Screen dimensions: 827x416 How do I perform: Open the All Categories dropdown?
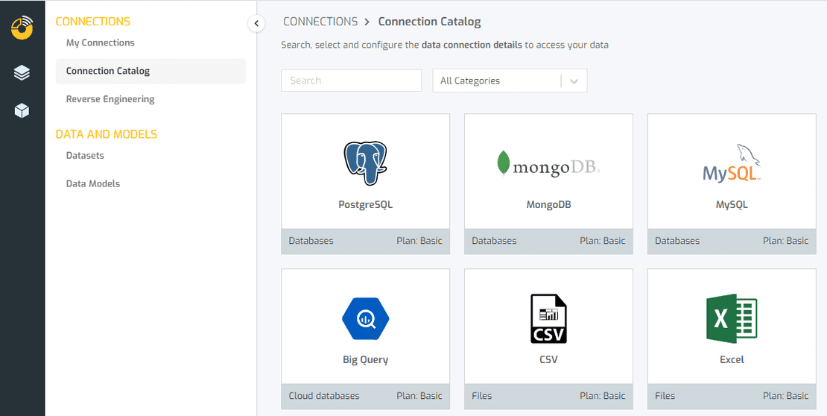click(x=510, y=81)
